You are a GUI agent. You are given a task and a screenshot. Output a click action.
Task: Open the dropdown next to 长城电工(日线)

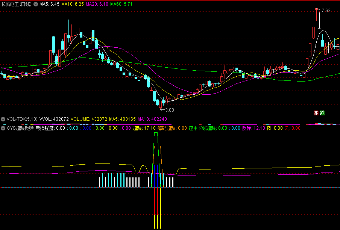click(36, 4)
